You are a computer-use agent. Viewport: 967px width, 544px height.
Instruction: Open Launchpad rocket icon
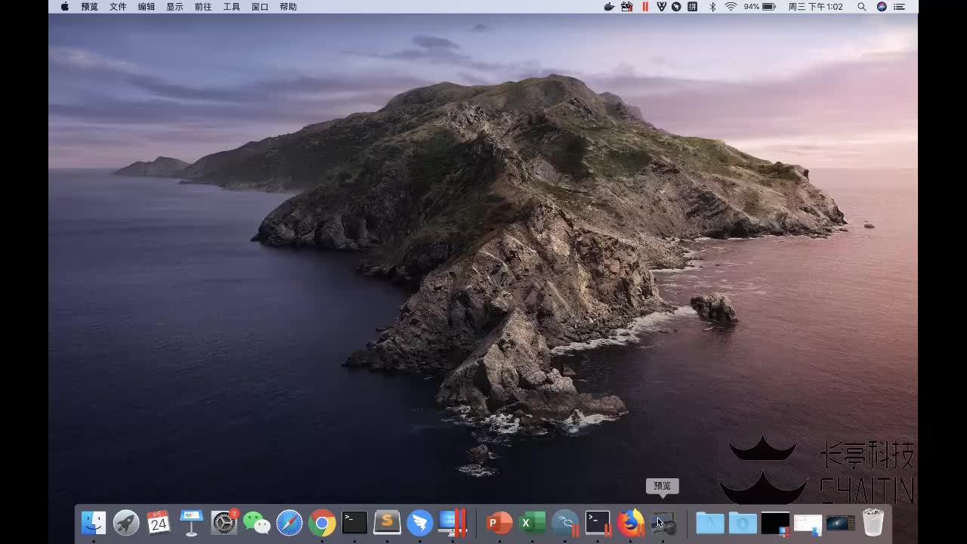[x=126, y=522]
